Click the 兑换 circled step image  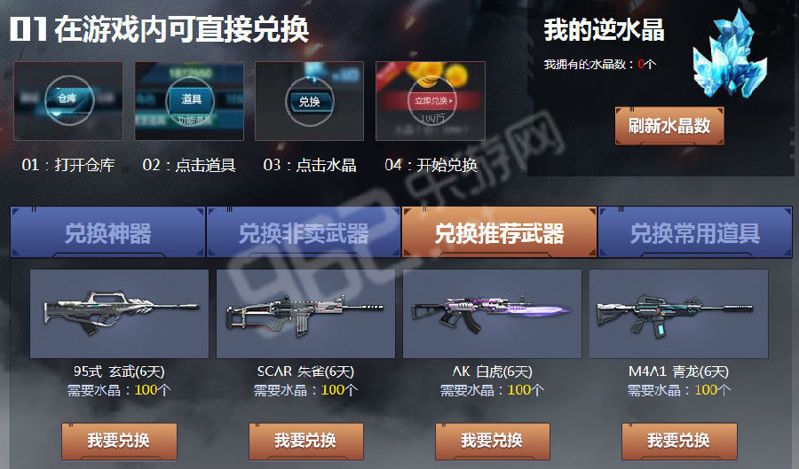pyautogui.click(x=309, y=101)
